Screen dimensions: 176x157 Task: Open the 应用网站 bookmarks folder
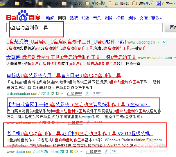pyautogui.click(x=119, y=4)
